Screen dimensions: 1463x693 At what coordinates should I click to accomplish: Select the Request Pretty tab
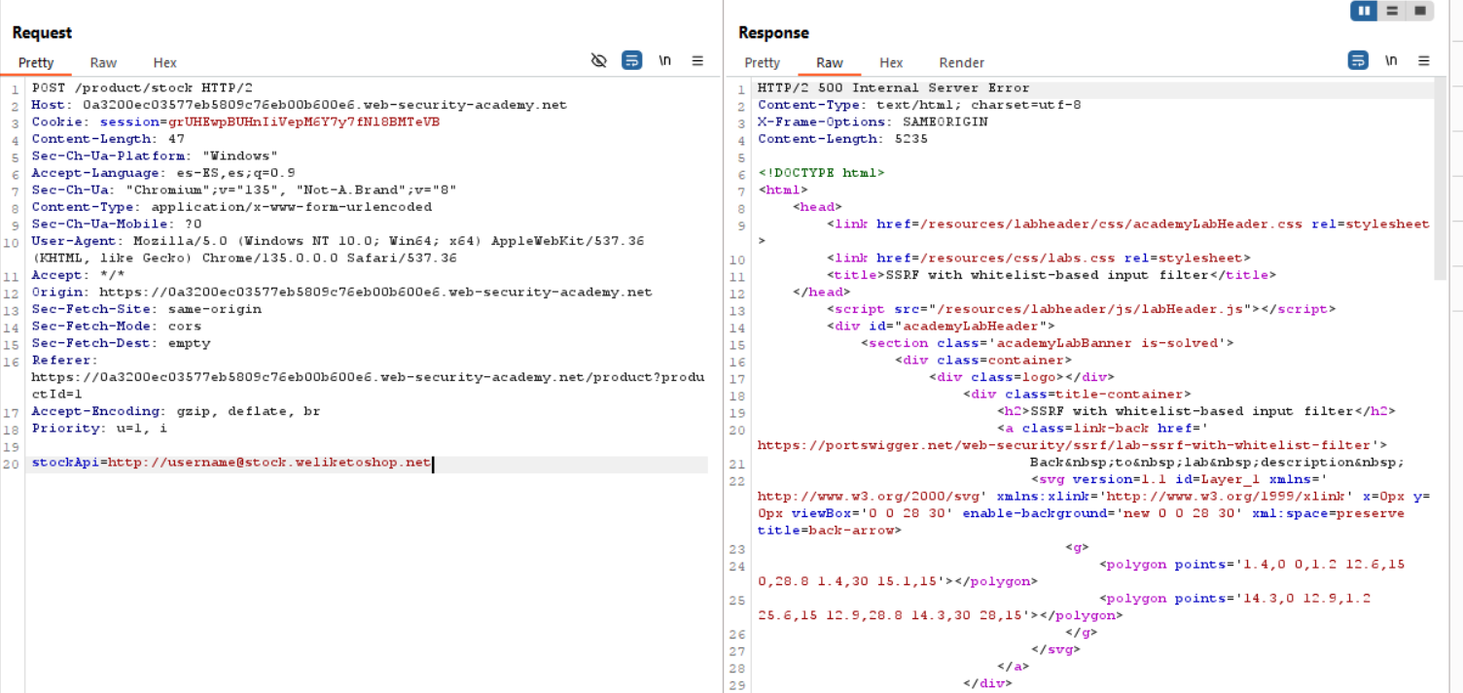click(x=36, y=62)
